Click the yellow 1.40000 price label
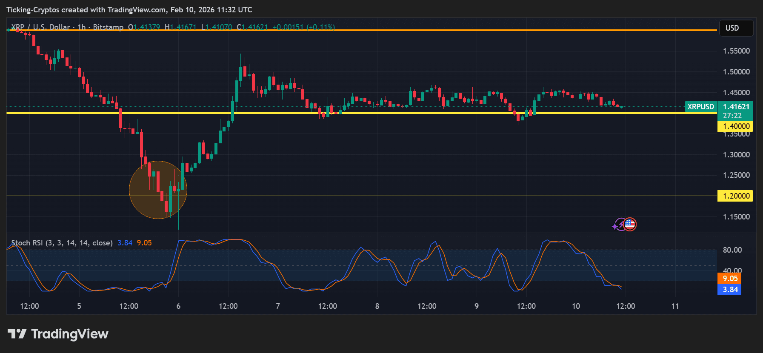The image size is (763, 353). click(735, 126)
